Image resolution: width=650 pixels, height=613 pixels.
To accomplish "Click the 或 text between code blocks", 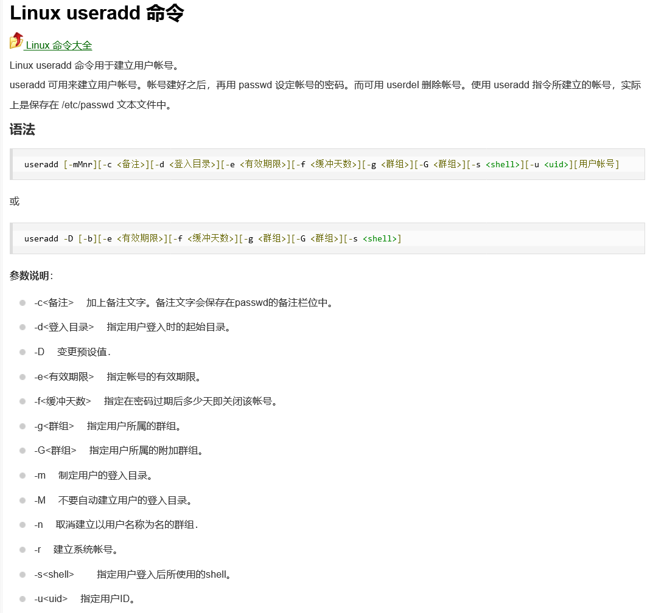I will click(15, 202).
